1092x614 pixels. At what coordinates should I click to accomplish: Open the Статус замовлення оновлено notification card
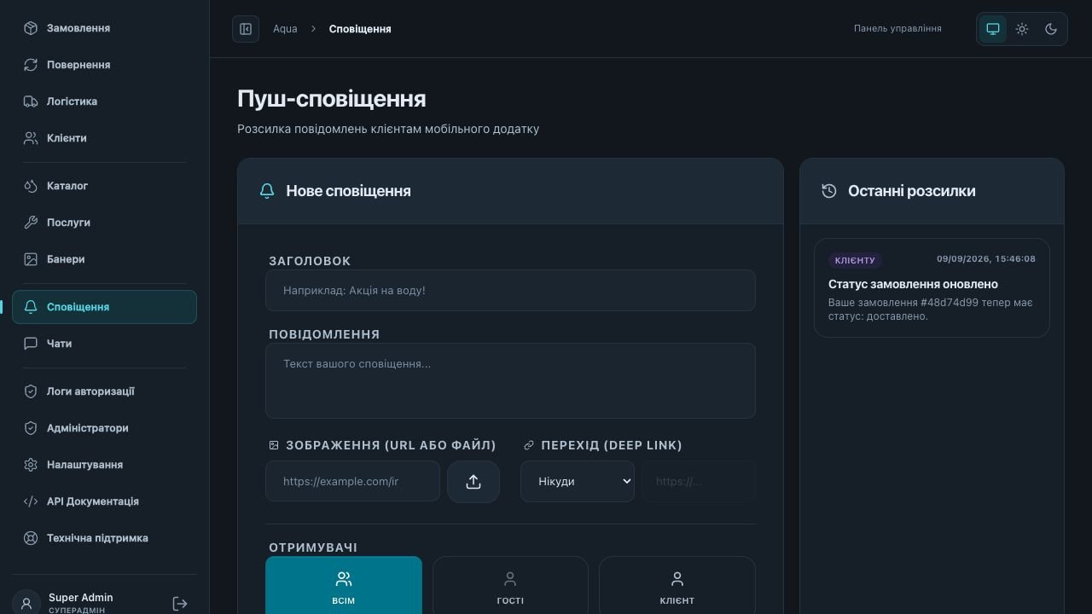932,287
